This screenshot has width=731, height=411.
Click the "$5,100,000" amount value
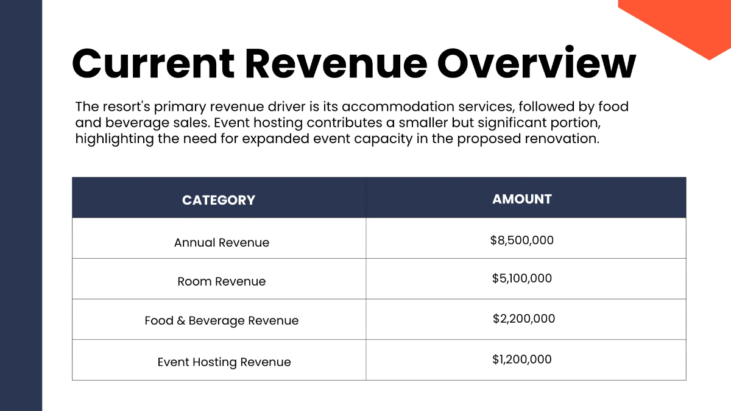coord(521,278)
